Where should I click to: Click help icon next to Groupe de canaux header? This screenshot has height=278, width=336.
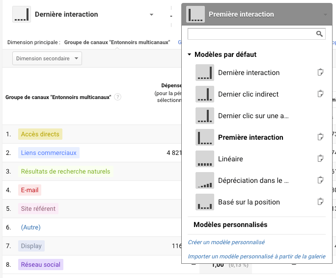(x=118, y=97)
